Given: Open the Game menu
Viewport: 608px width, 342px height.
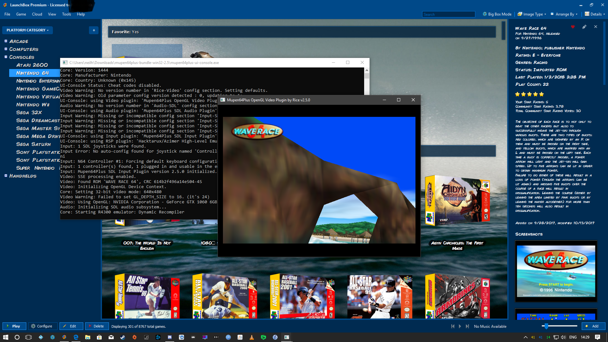Looking at the screenshot, I should pos(21,14).
